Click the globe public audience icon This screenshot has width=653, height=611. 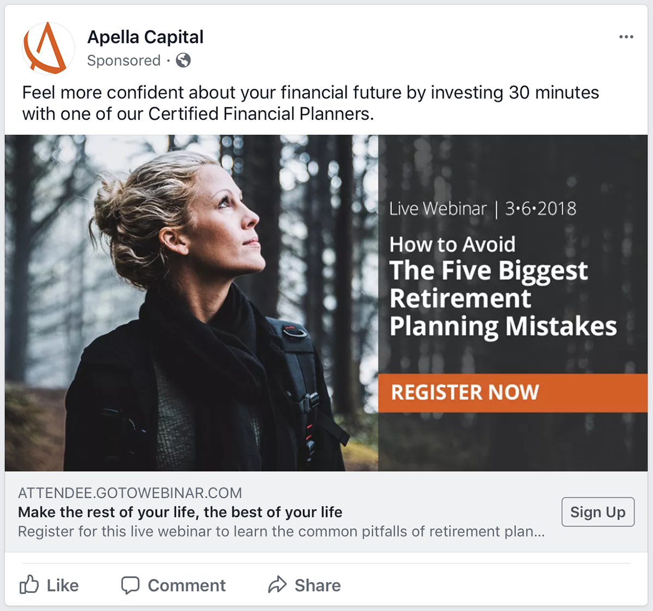(183, 60)
